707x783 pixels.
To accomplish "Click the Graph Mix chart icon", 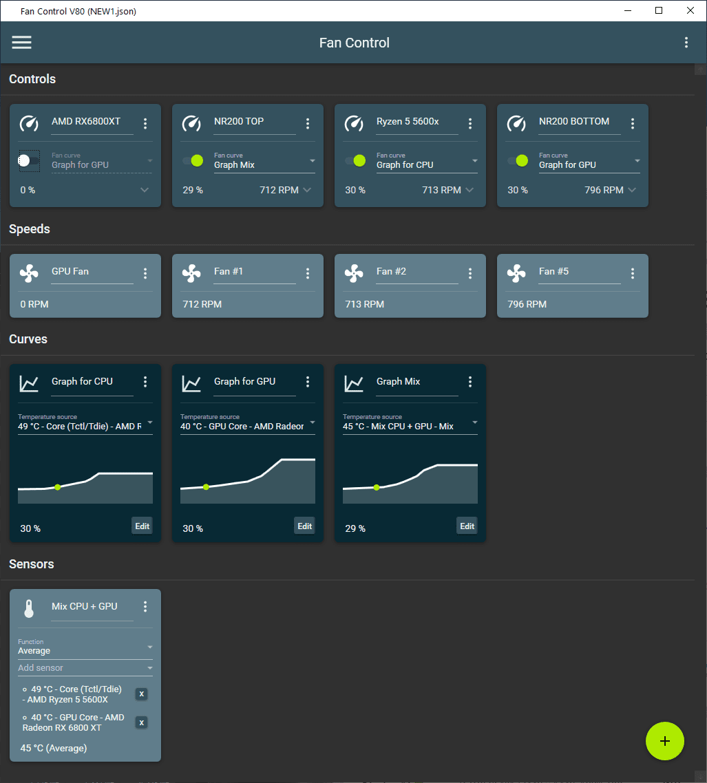I will [354, 383].
